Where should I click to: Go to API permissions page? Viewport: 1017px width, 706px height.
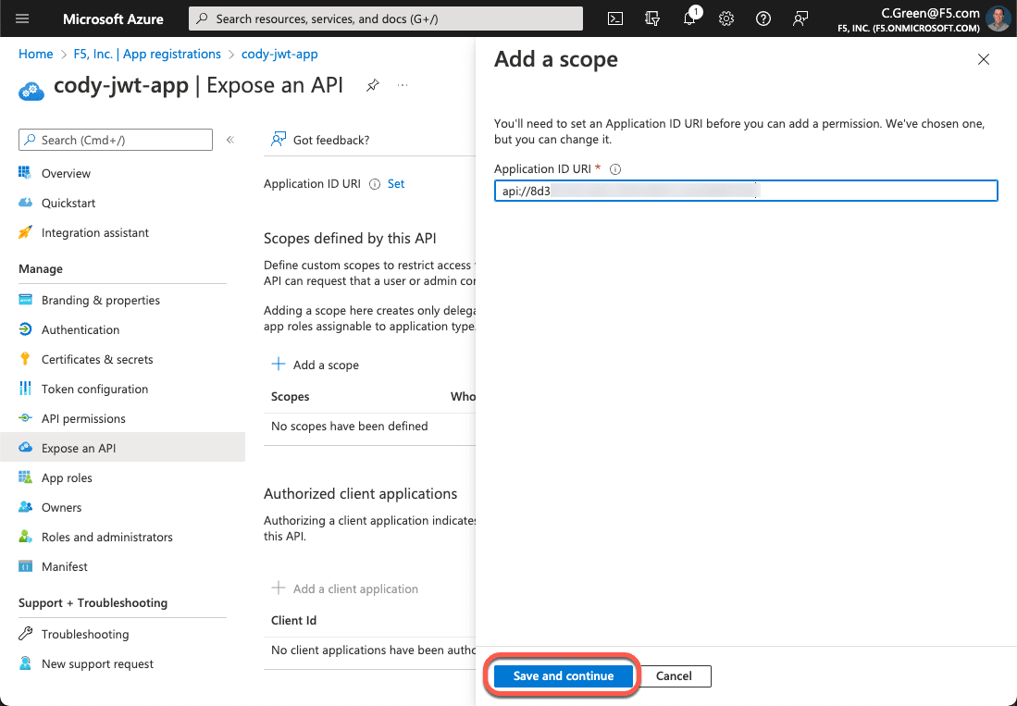[x=83, y=418]
